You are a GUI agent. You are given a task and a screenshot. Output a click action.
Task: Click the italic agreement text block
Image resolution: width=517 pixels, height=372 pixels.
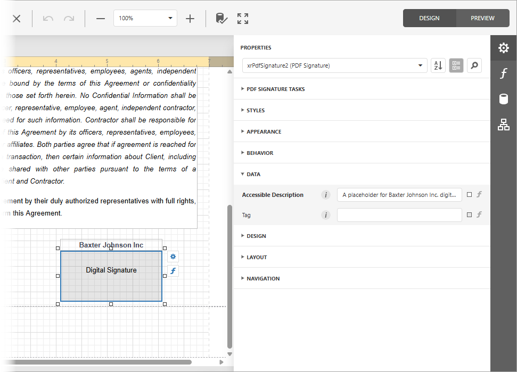pyautogui.click(x=99, y=126)
